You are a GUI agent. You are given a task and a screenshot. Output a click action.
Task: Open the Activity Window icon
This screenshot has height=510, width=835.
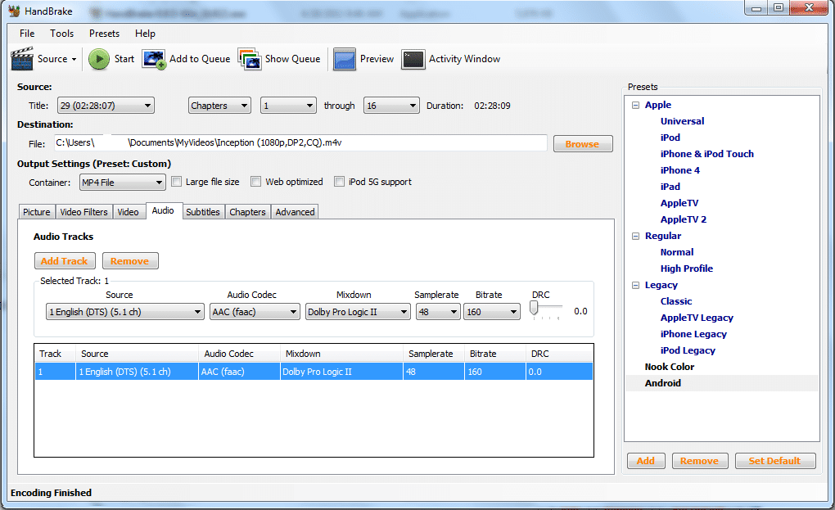pyautogui.click(x=413, y=59)
